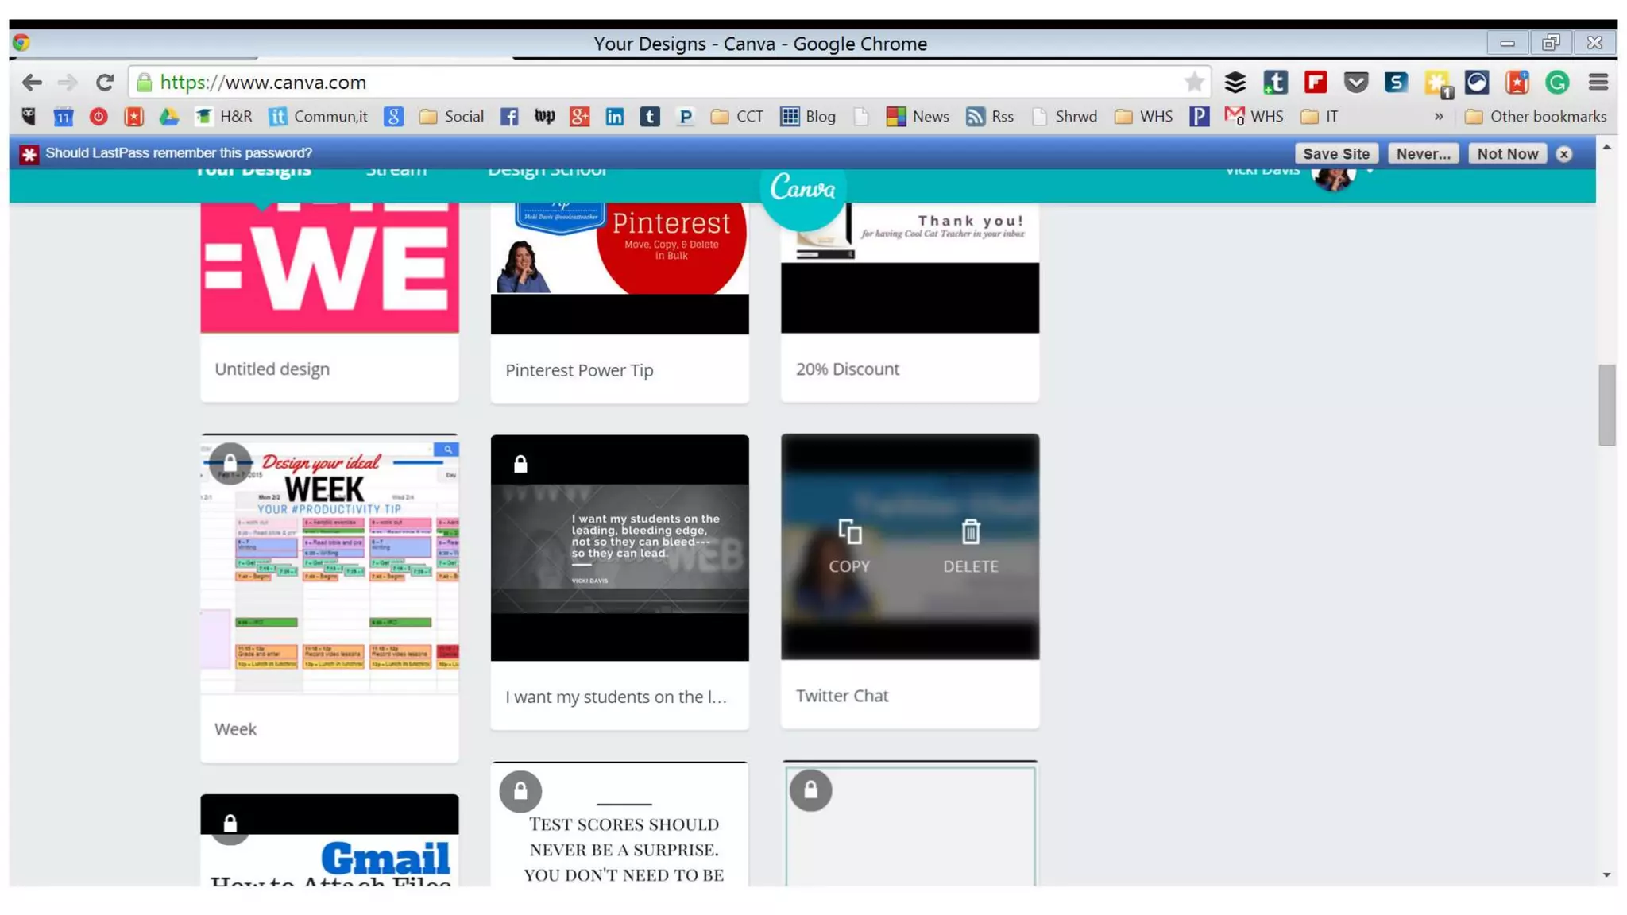Click the round Canva logo

coord(802,190)
